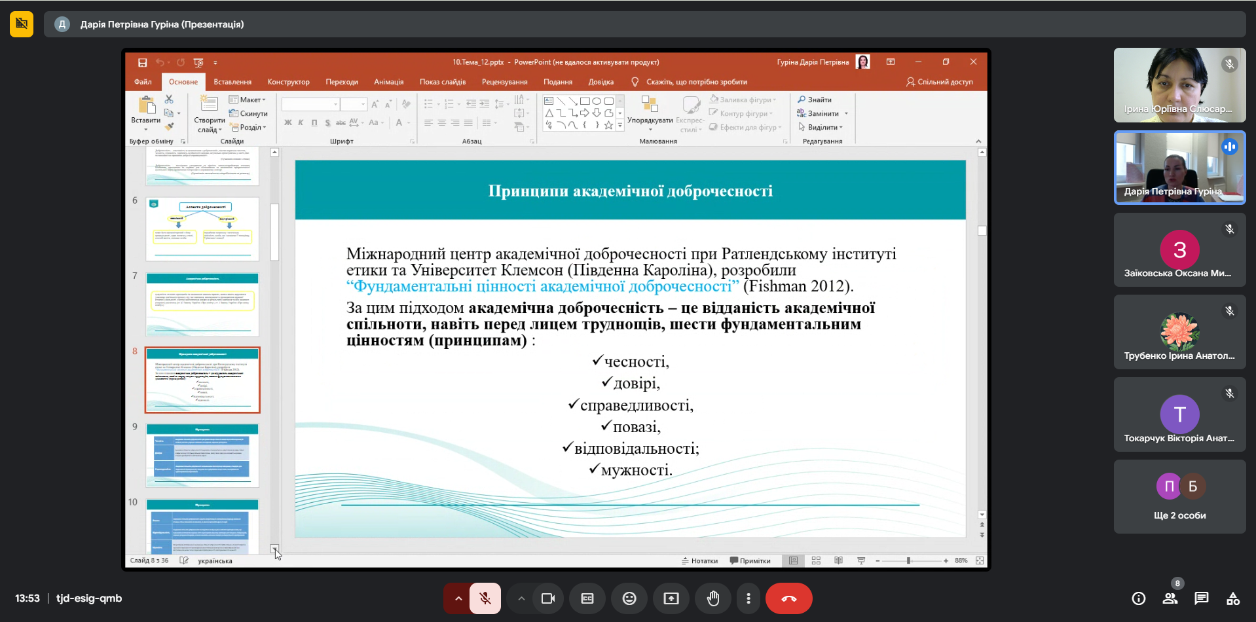Viewport: 1256px width, 622px height.
Task: Adjust the zoom slider in PowerPoint
Action: pos(908,560)
